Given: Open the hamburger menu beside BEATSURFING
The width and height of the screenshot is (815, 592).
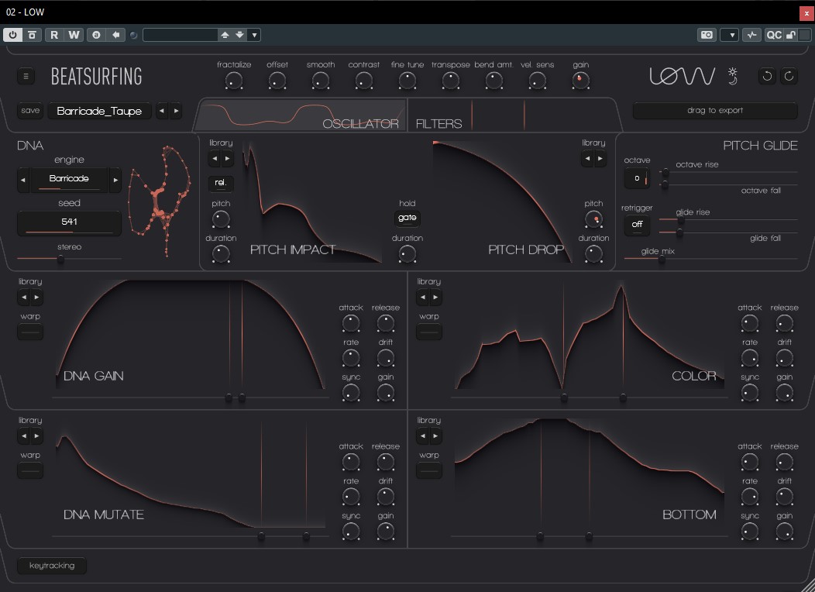Looking at the screenshot, I should [x=26, y=76].
